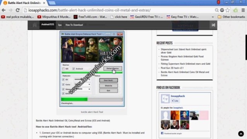This screenshot has width=247, height=139.
Task: Open the Fishing Superstars Hack post
Action: click(186, 64)
